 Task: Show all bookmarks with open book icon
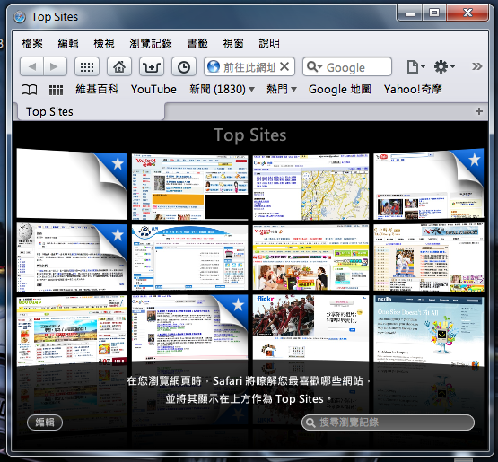tap(29, 90)
